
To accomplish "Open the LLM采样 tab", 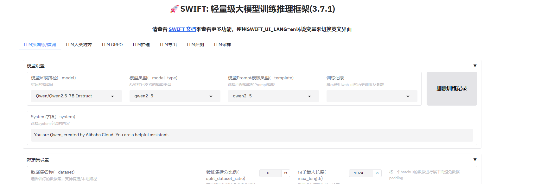I will (222, 45).
